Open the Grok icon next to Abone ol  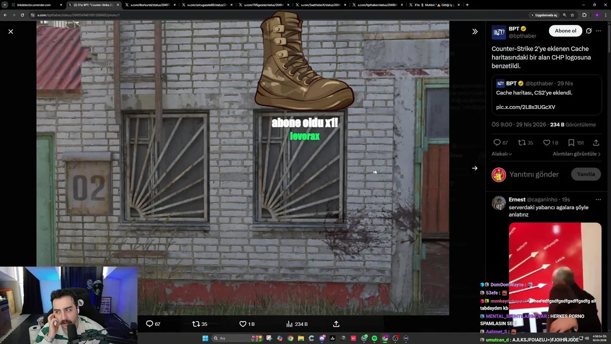point(589,31)
